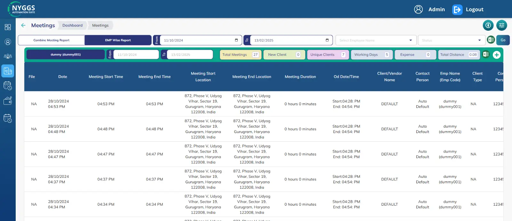Image resolution: width=512 pixels, height=221 pixels.
Task: Click the Total Meetings summary tile
Action: [240, 55]
